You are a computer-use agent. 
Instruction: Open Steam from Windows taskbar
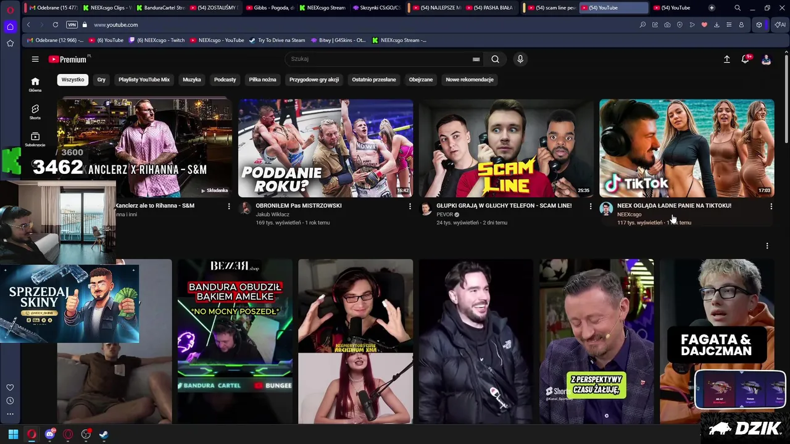pos(104,434)
